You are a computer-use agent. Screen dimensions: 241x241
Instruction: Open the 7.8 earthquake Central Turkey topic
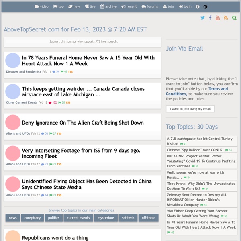[200, 141]
